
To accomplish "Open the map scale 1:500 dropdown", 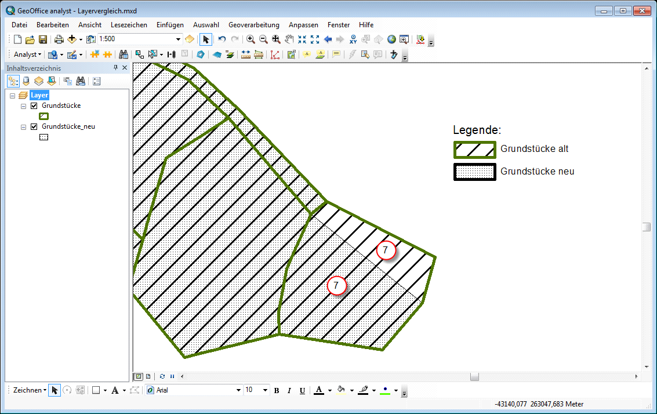I will pyautogui.click(x=178, y=39).
